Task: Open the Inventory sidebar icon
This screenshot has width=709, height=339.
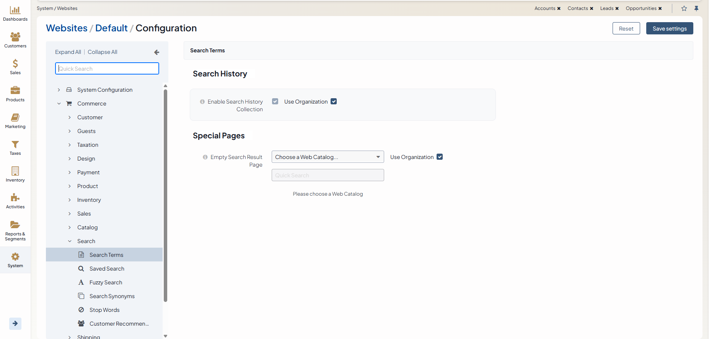Action: click(15, 174)
